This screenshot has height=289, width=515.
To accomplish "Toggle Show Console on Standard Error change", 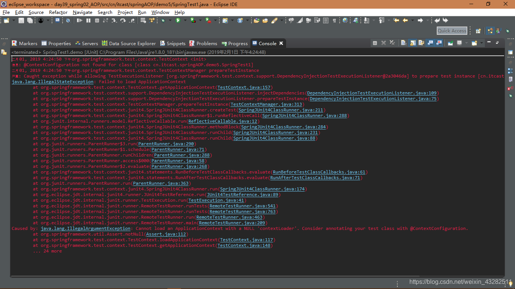I will pos(439,43).
